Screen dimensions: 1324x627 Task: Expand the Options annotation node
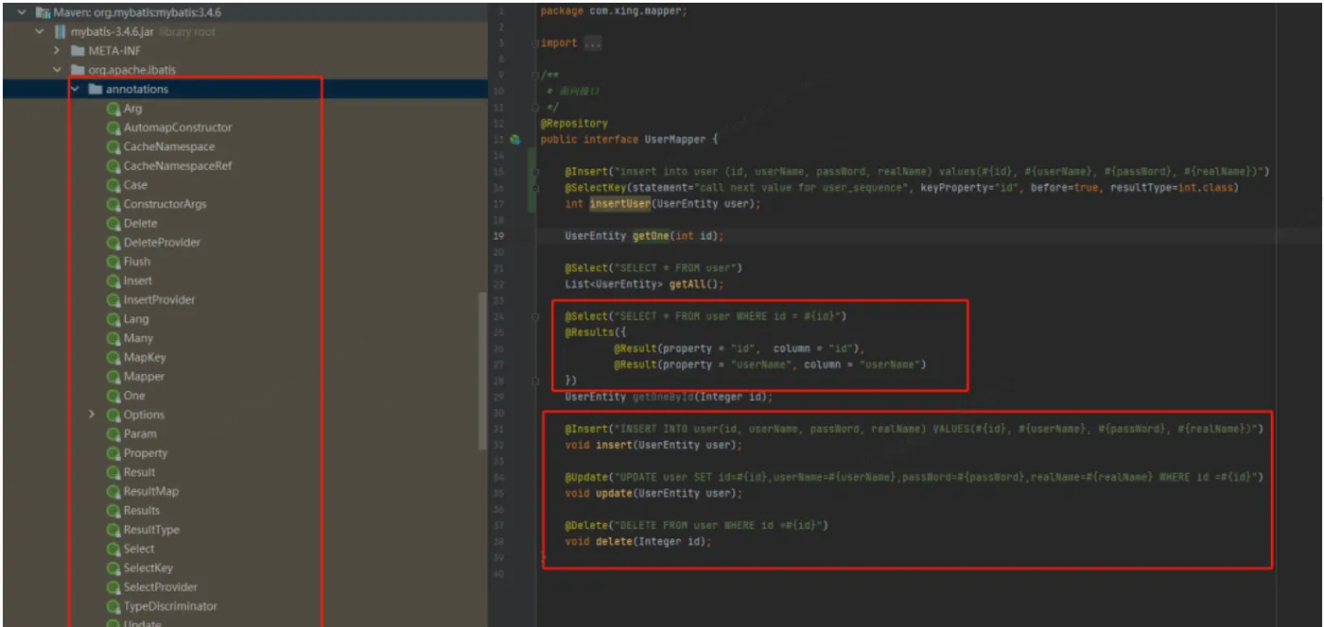pos(92,415)
